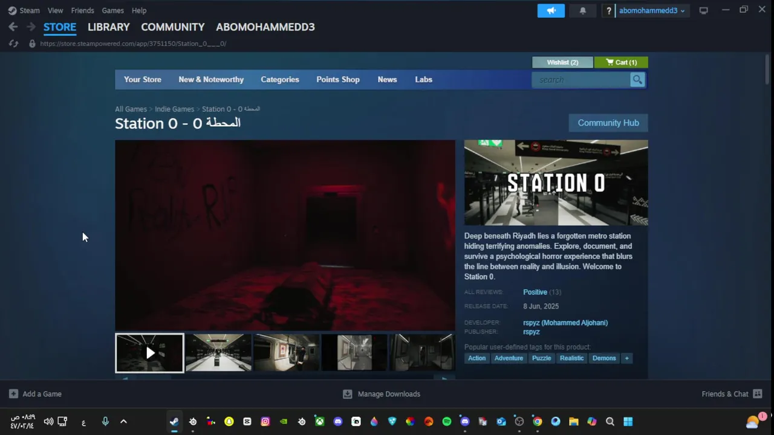
Task: Select the Action tag
Action: pyautogui.click(x=476, y=358)
